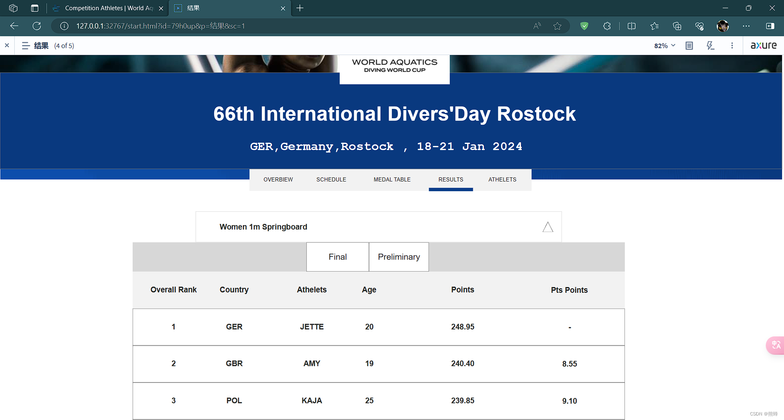Go to the MEDAL TABLE tab
Screen dimensions: 784x420
tap(392, 179)
